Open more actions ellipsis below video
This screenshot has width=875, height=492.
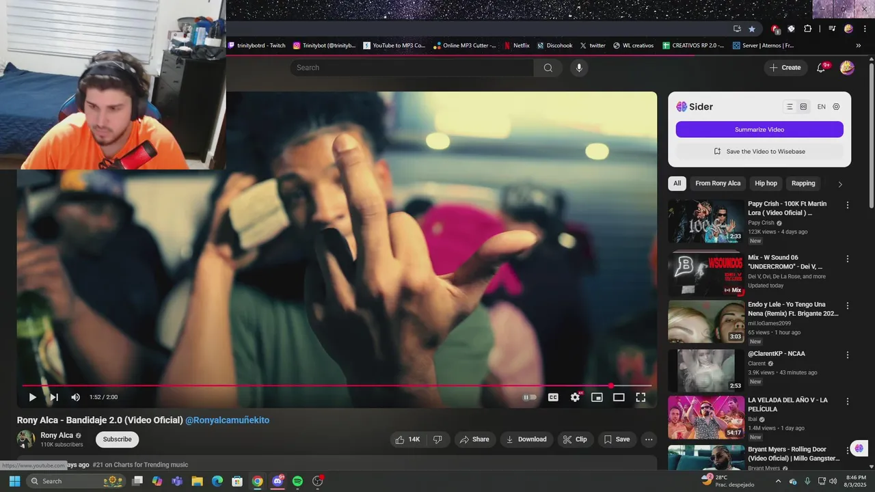[649, 439]
